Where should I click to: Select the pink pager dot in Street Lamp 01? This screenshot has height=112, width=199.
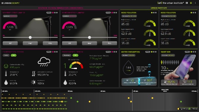(x=53, y=13)
